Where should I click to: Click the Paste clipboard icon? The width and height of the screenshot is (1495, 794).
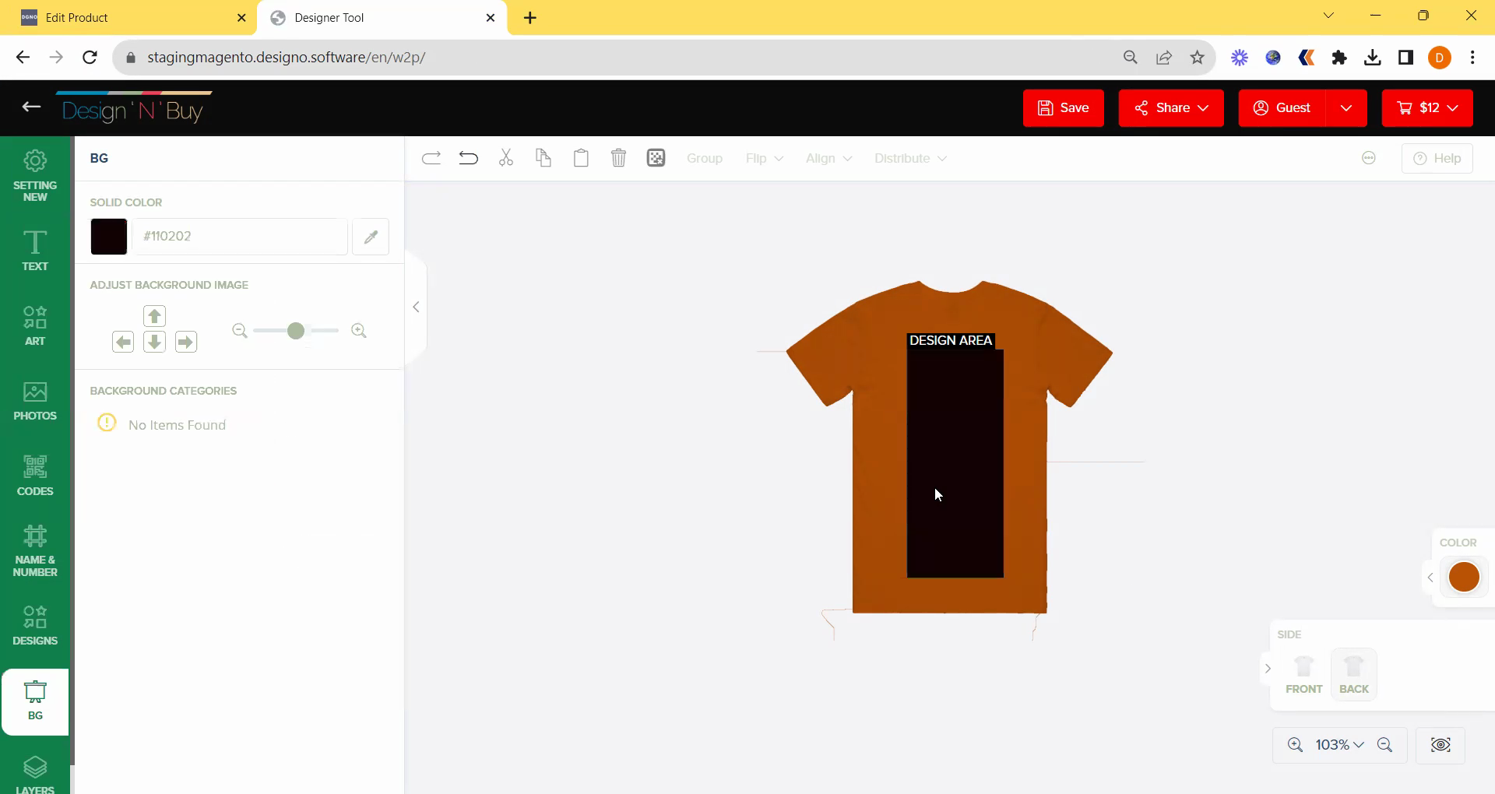coord(581,159)
